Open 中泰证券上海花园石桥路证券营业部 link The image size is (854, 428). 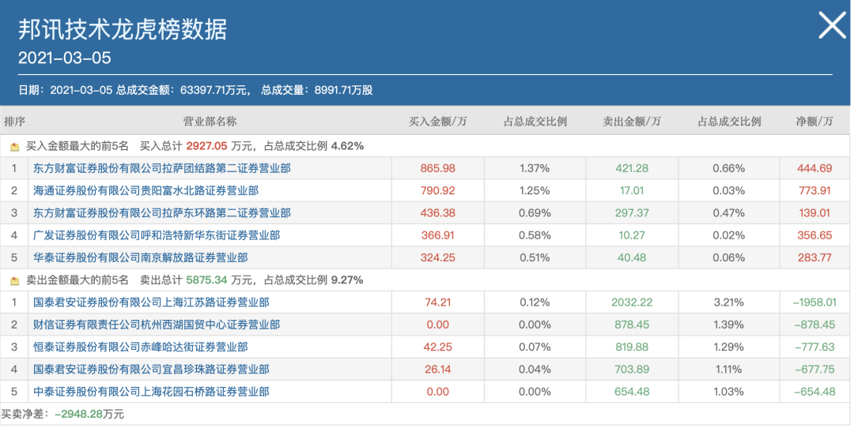151,392
